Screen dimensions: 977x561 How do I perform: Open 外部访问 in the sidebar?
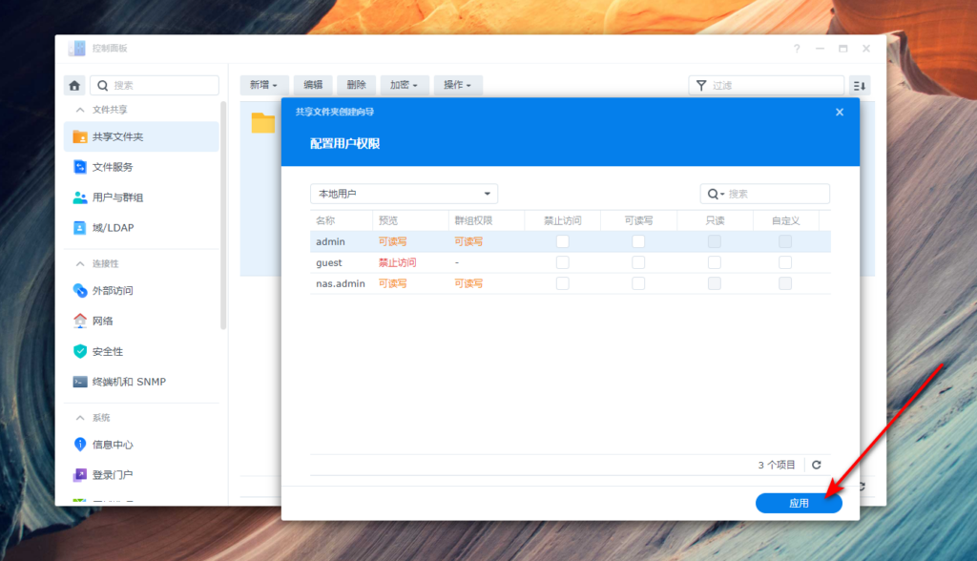141,290
